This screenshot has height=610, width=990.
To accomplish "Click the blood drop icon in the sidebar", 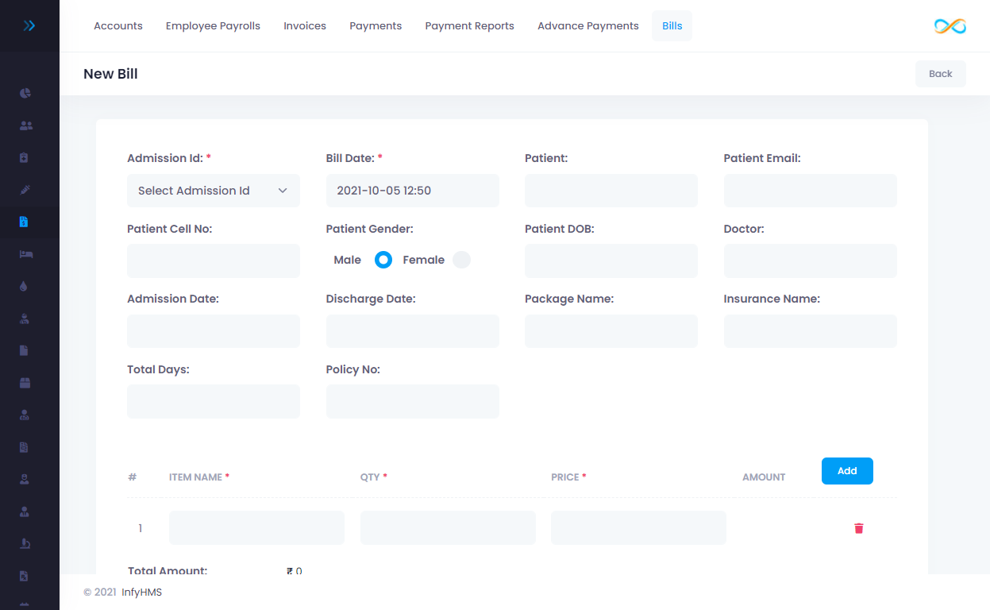I will 24,287.
